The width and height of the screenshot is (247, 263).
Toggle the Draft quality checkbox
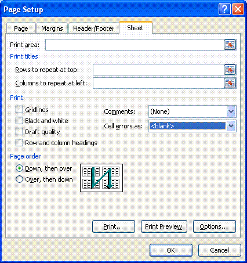pos(19,132)
